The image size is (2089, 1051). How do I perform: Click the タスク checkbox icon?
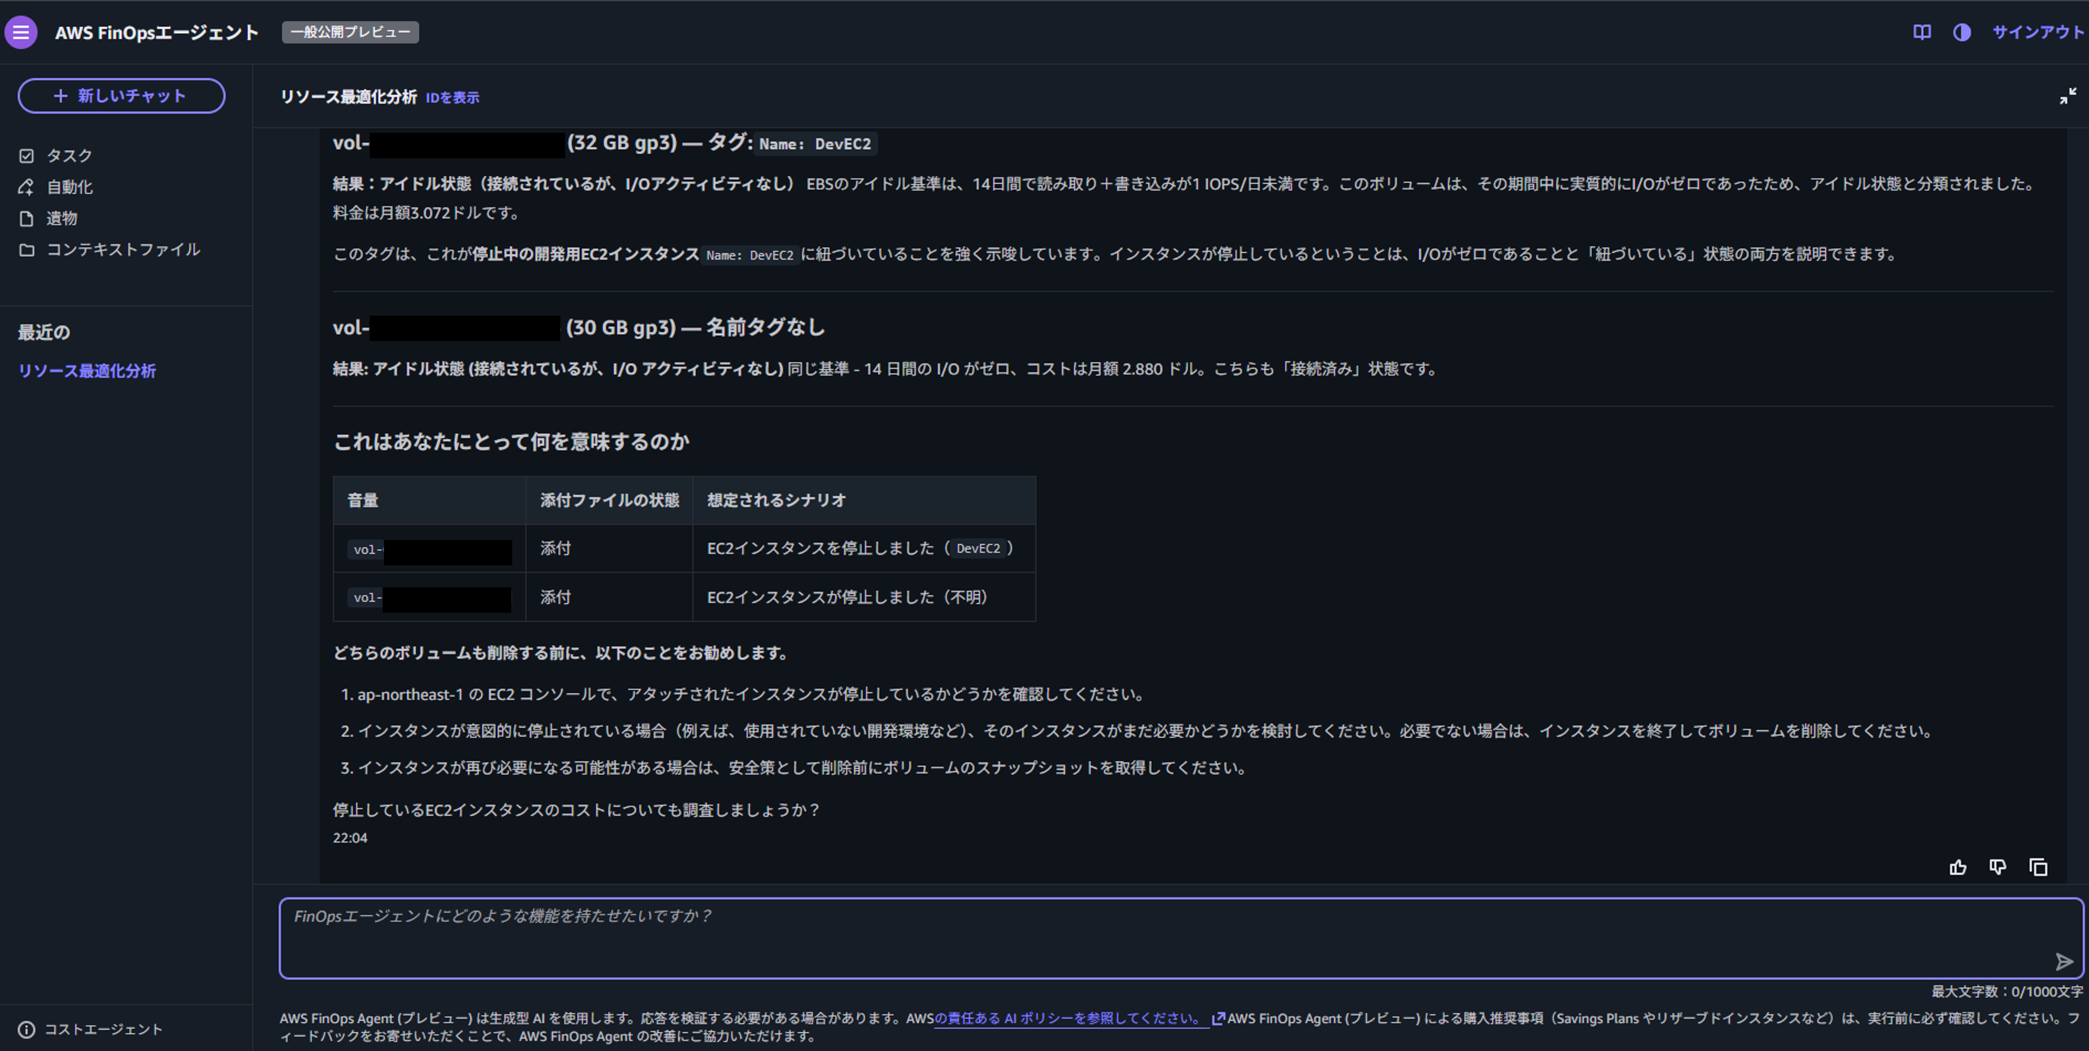[27, 156]
